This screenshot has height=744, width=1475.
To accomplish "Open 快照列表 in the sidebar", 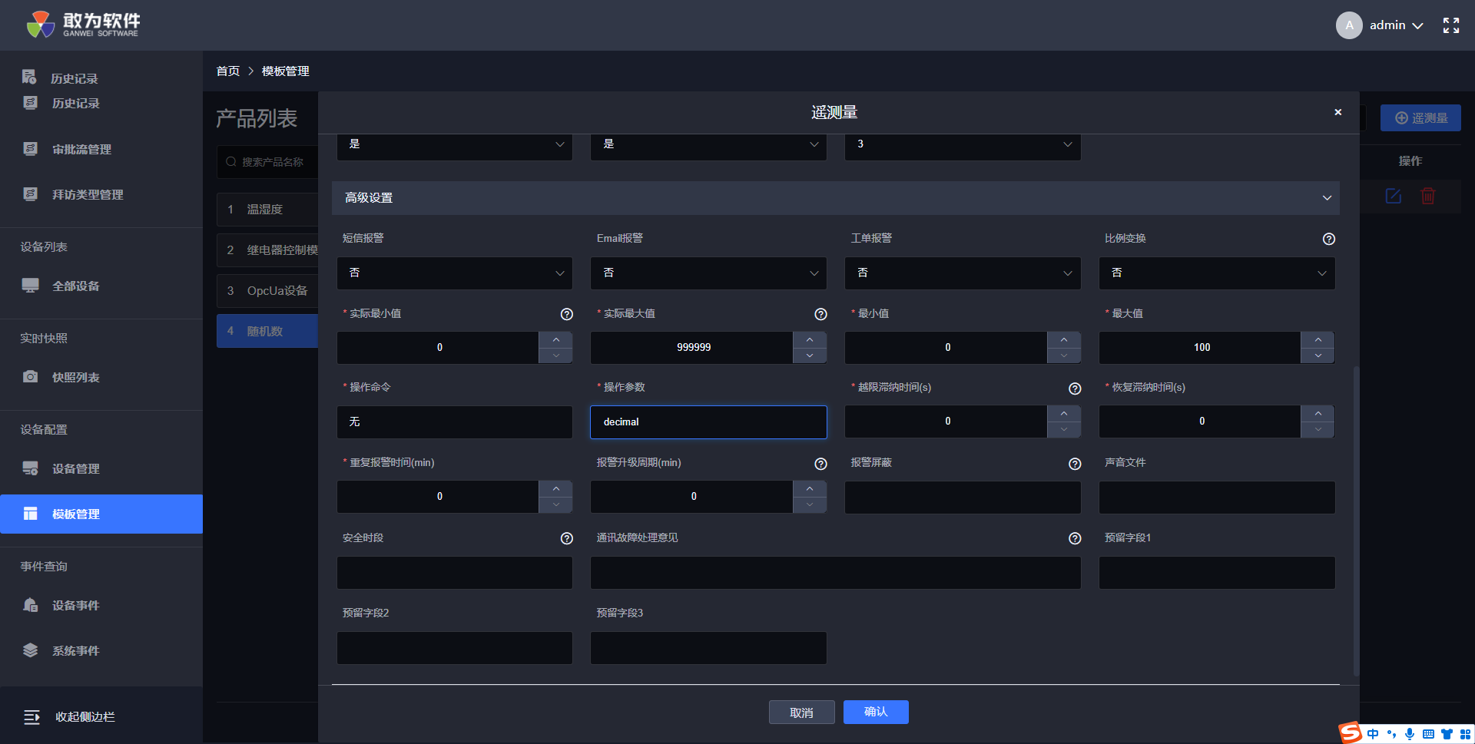I will pos(75,377).
